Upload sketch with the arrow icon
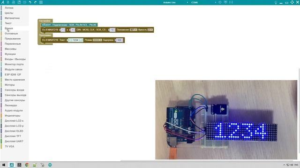 [220, 2]
